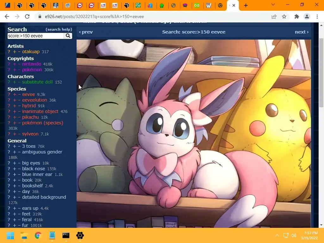Switch to the green pepper icon tab
324x243 pixels.
click(x=162, y=5)
